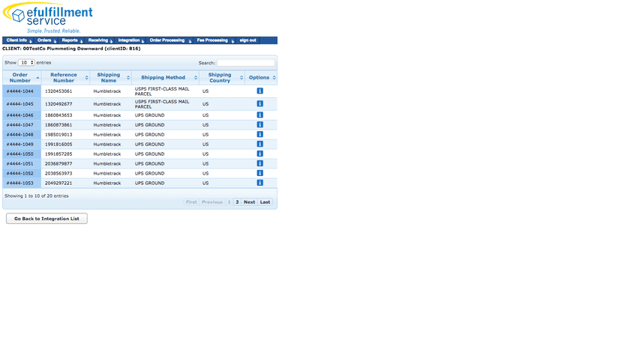Sort table by Shipping Method column
The image size is (621, 349).
click(x=165, y=78)
